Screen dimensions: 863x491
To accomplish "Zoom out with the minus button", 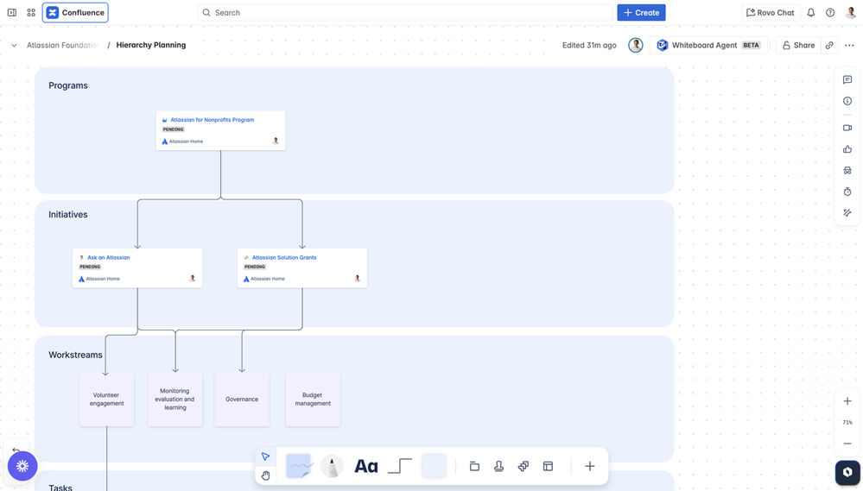I will (x=847, y=444).
